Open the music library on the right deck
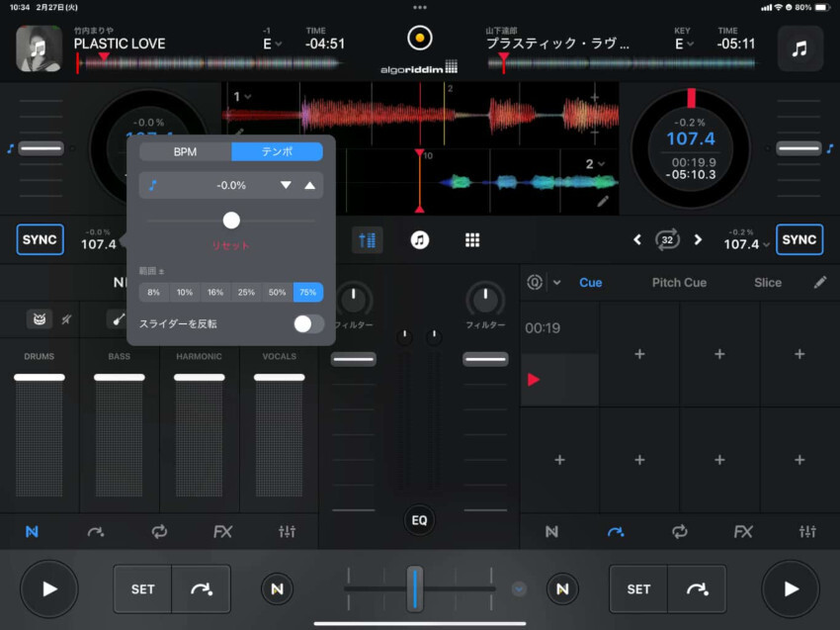 pyautogui.click(x=799, y=47)
